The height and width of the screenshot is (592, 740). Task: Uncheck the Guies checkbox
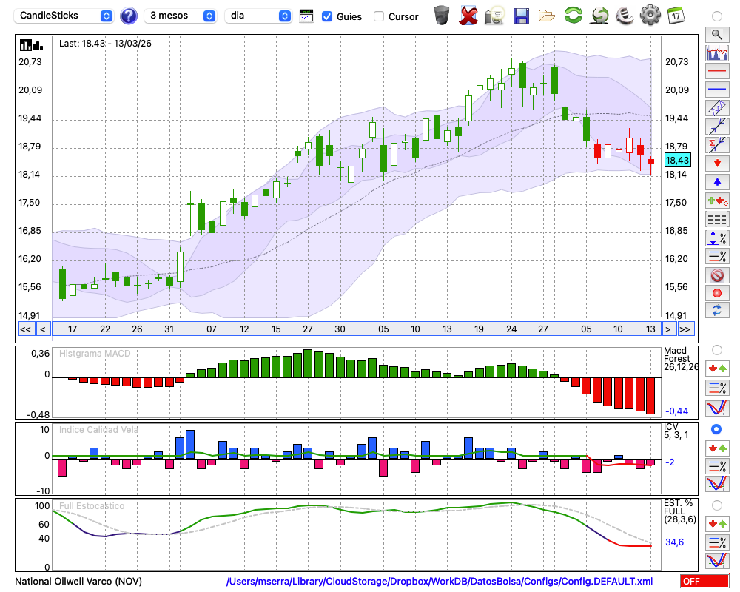pyautogui.click(x=326, y=16)
